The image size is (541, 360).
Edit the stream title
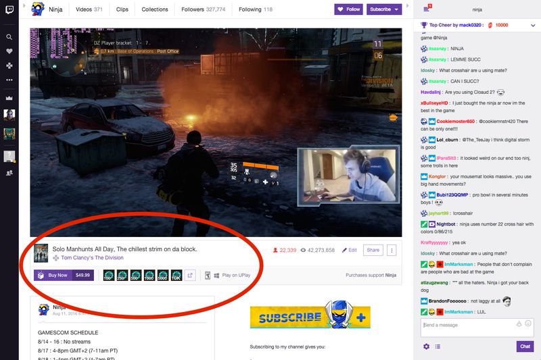349,250
